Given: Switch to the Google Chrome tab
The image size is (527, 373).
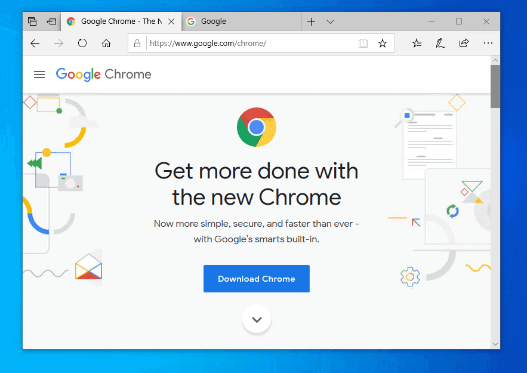Looking at the screenshot, I should (x=121, y=21).
